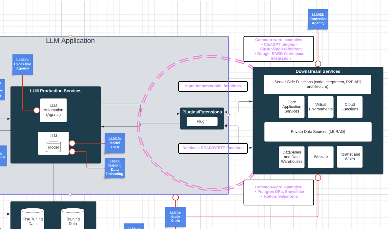Click the LLM10 Model Theft badge
Screen dimensions: 388x229
(114, 143)
